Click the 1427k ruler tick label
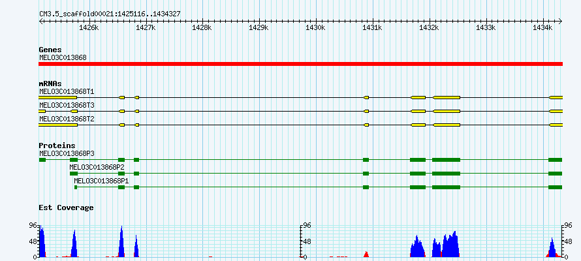The image size is (581, 261). click(x=146, y=27)
